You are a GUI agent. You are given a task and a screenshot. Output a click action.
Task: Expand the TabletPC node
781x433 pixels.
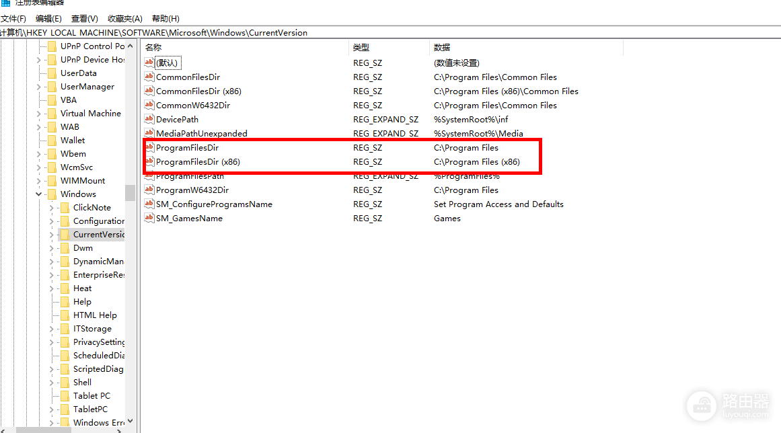point(51,409)
